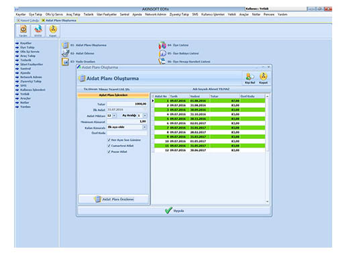
Task: Expand İdari Faaliyetler in sidebar
Action: [x=32, y=64]
